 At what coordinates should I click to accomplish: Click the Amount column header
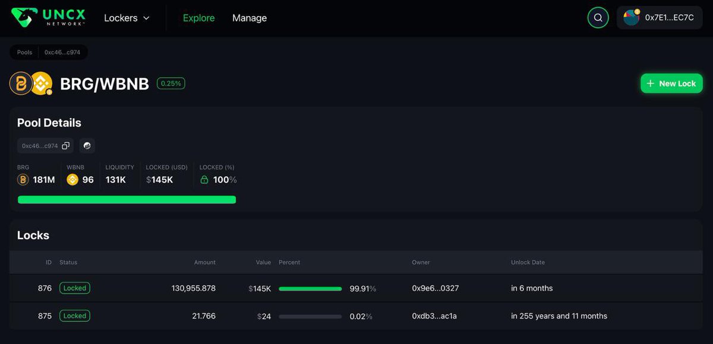(x=205, y=262)
